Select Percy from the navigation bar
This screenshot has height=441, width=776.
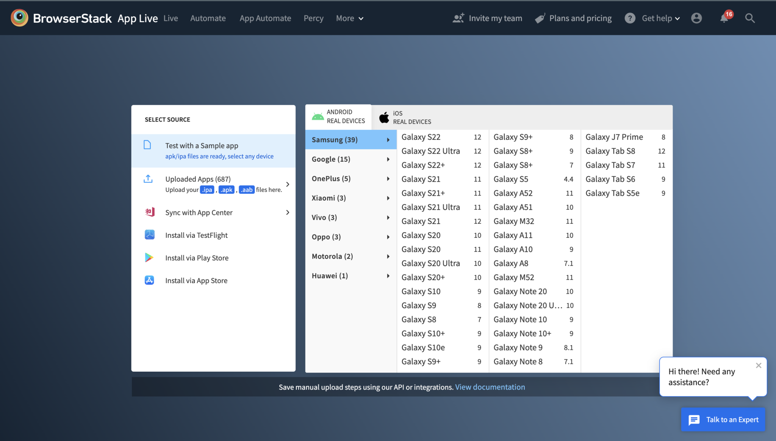click(x=313, y=18)
